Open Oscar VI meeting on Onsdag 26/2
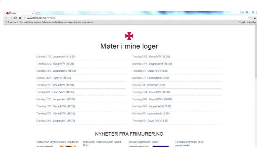The image size is (257, 147). pos(62,78)
